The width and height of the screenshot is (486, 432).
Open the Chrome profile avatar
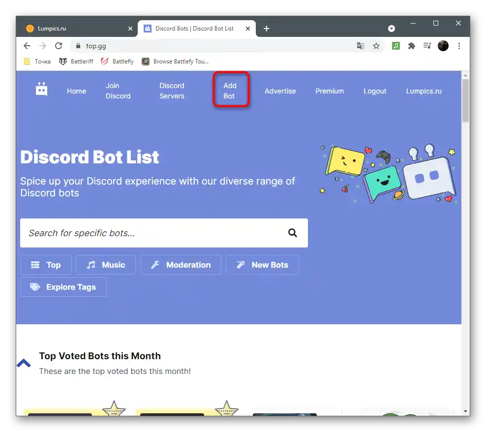pos(443,46)
